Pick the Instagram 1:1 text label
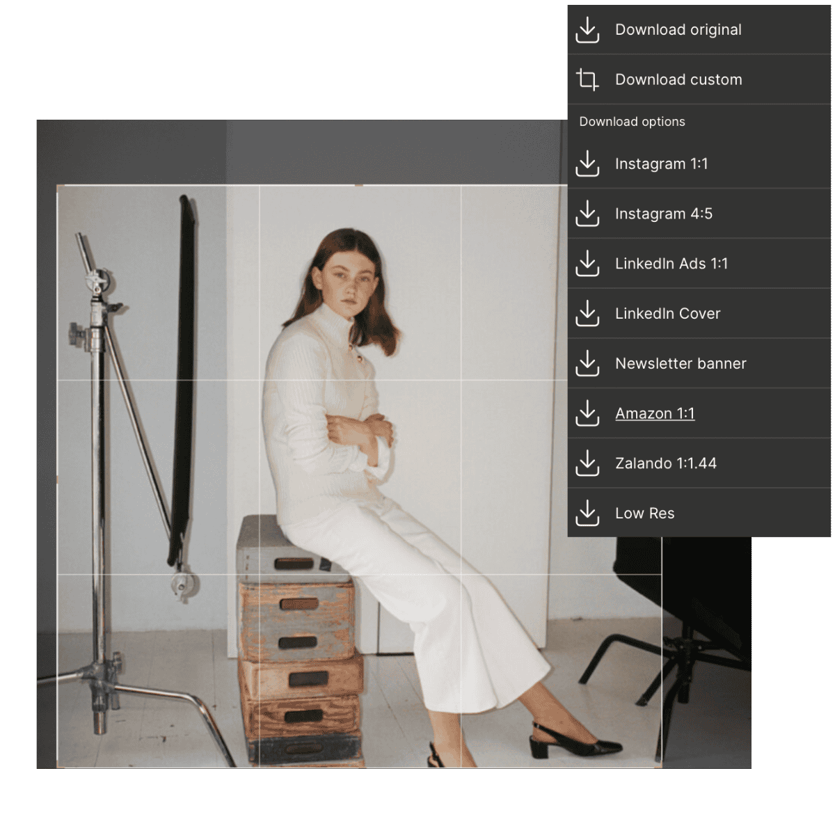This screenshot has width=835, height=835. point(661,164)
